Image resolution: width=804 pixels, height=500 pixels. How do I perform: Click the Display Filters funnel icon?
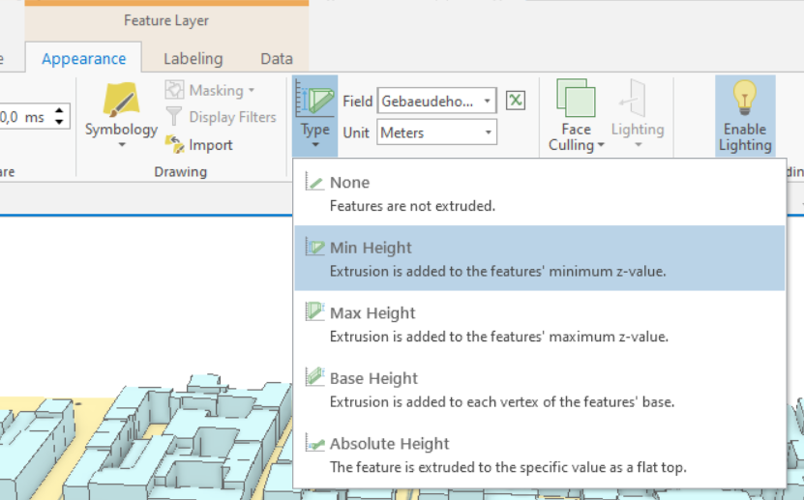point(174,116)
